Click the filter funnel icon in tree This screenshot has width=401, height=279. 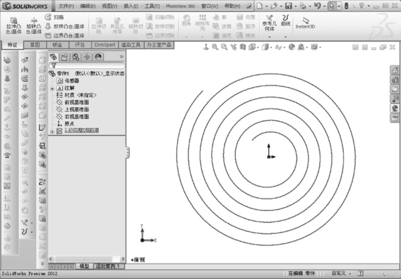[54, 65]
